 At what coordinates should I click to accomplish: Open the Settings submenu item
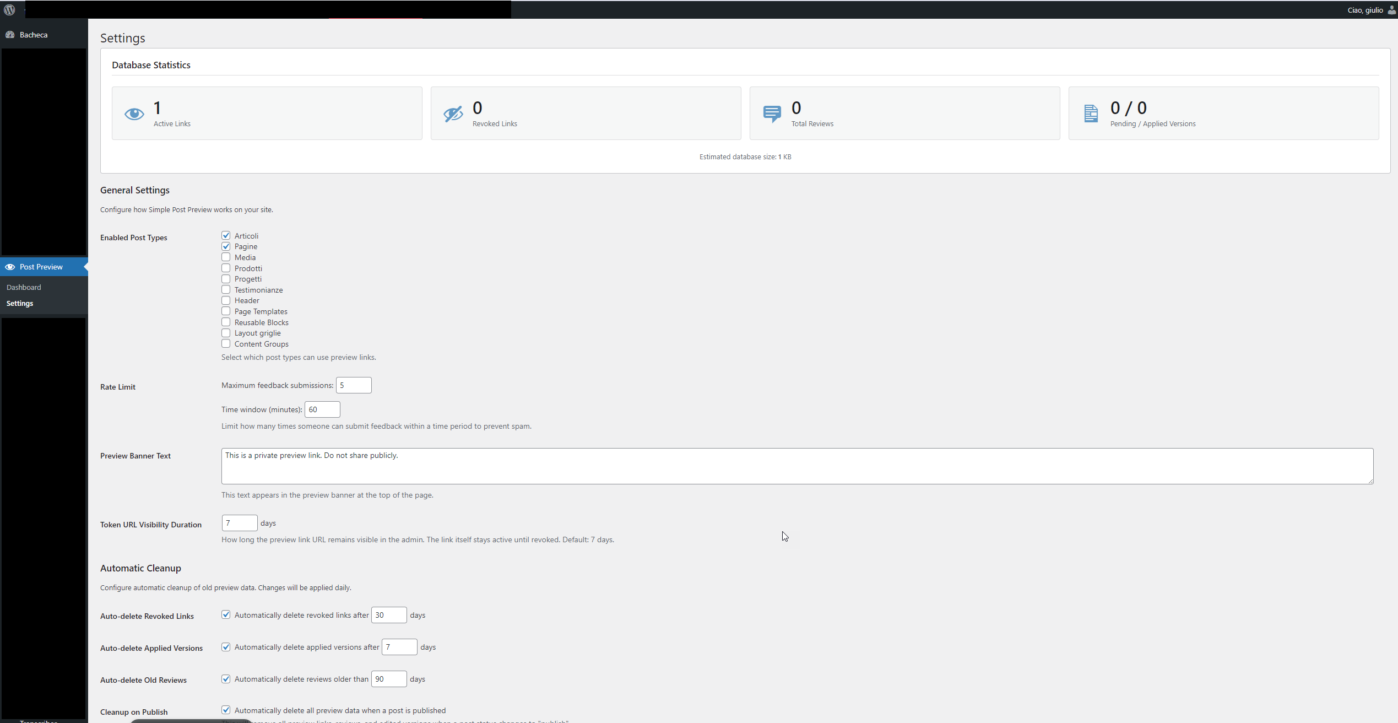coord(20,303)
